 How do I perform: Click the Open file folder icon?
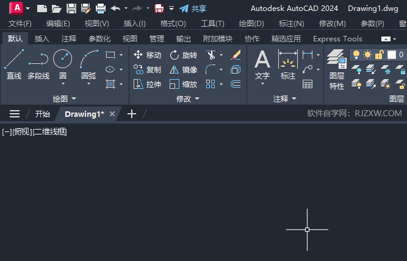click(56, 9)
